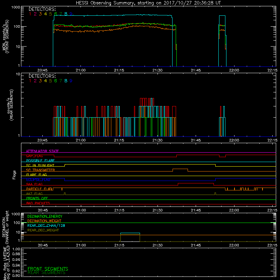This screenshot has width=280, height=280.
Task: Click green detector number 6 in rear segments legend
Action: pos(56,81)
